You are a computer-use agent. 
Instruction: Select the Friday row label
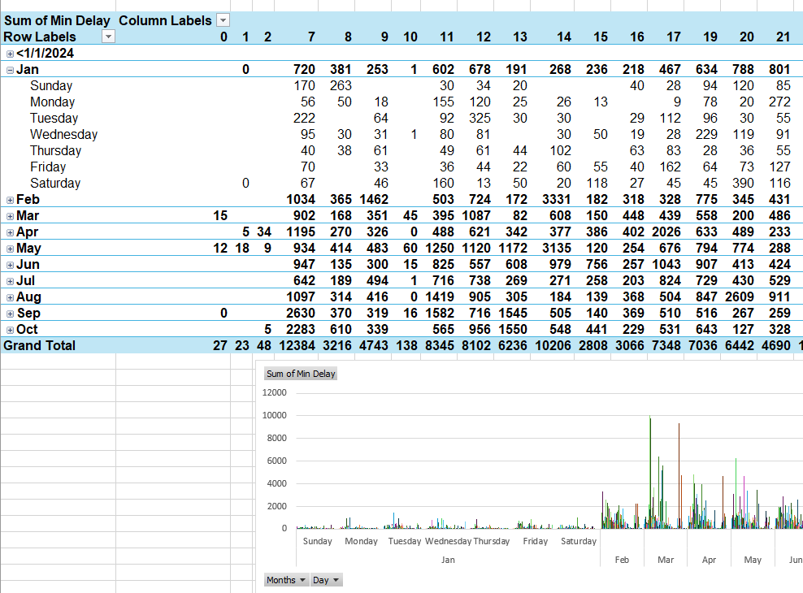[48, 167]
